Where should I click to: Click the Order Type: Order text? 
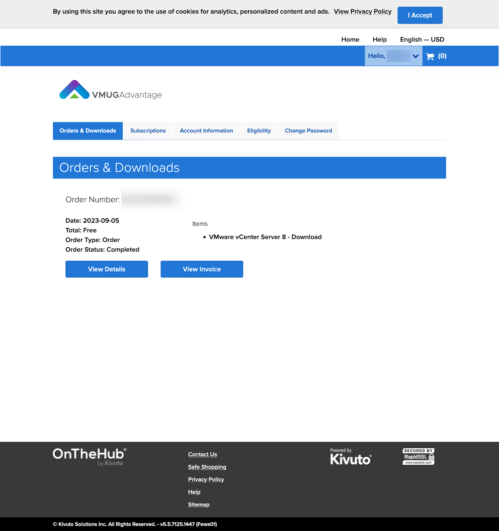(93, 240)
